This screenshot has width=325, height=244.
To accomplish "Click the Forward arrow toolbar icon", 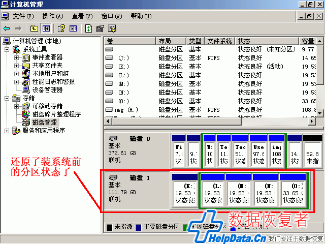I will coord(18,28).
